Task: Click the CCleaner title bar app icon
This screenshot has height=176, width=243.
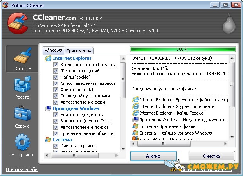Action: coord(5,5)
